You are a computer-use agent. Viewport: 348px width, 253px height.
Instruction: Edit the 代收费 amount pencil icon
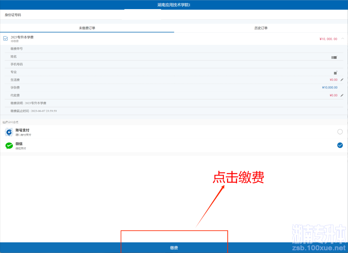coord(342,95)
